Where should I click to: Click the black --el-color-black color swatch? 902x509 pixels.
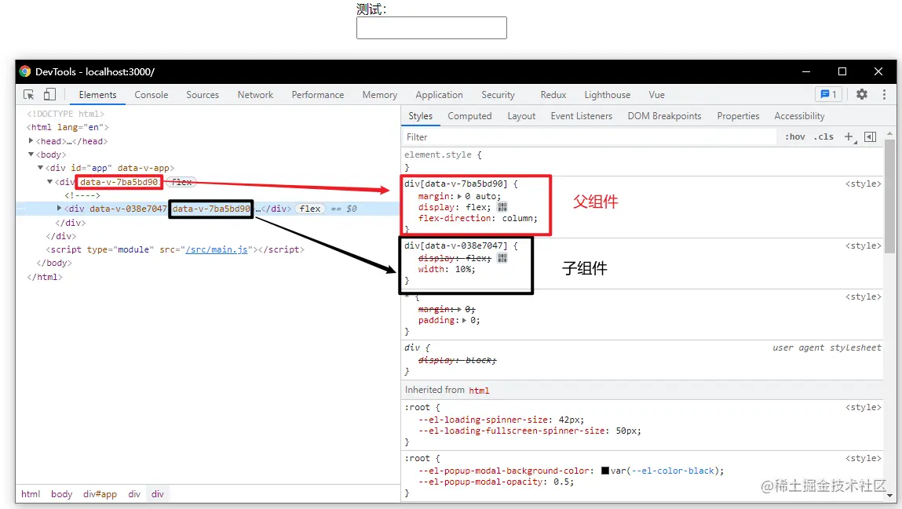604,471
